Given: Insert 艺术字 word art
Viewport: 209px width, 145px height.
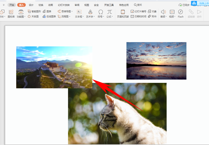Looking at the screenshot, I should click(90, 14).
